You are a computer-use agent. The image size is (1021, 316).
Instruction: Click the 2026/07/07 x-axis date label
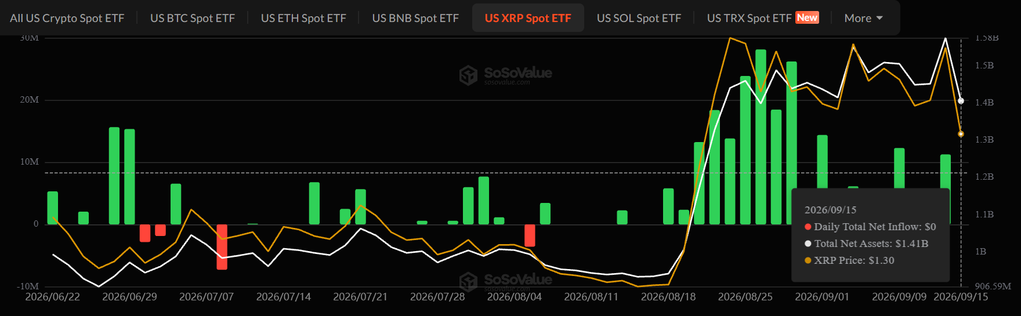(207, 297)
